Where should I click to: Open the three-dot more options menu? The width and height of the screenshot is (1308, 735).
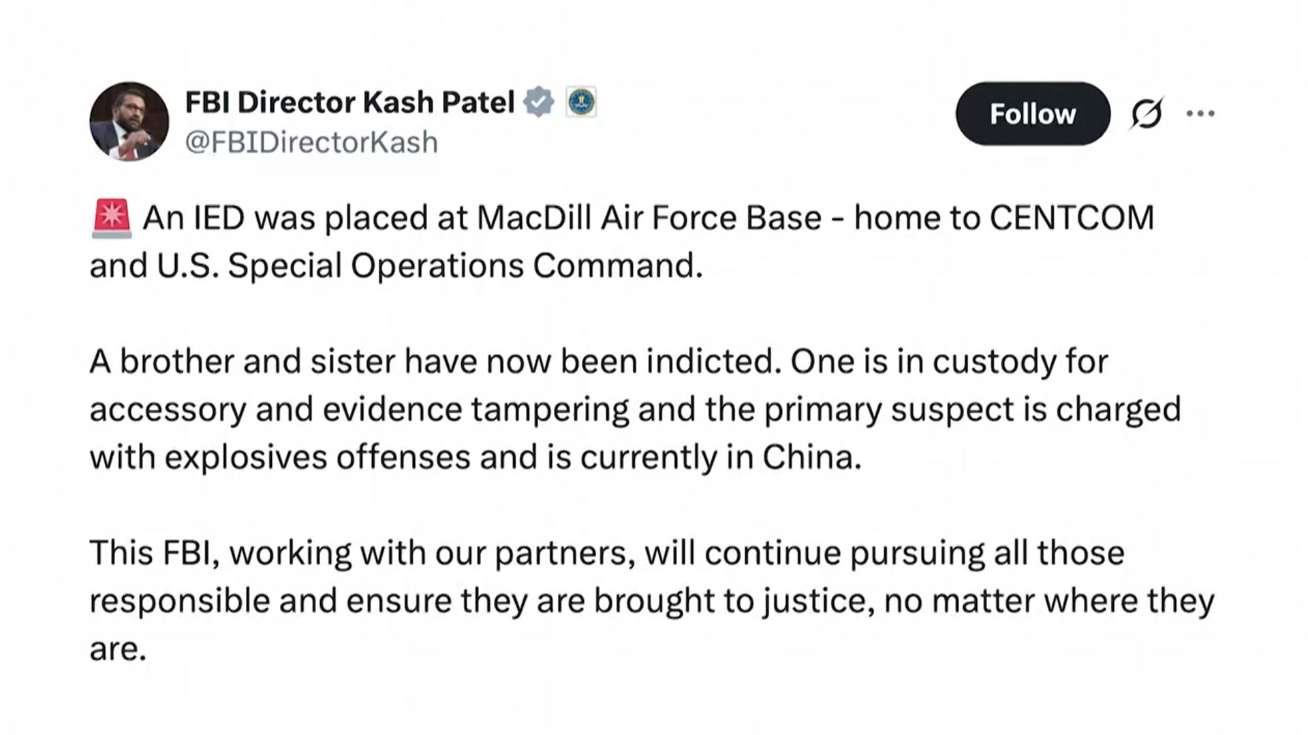(x=1200, y=114)
